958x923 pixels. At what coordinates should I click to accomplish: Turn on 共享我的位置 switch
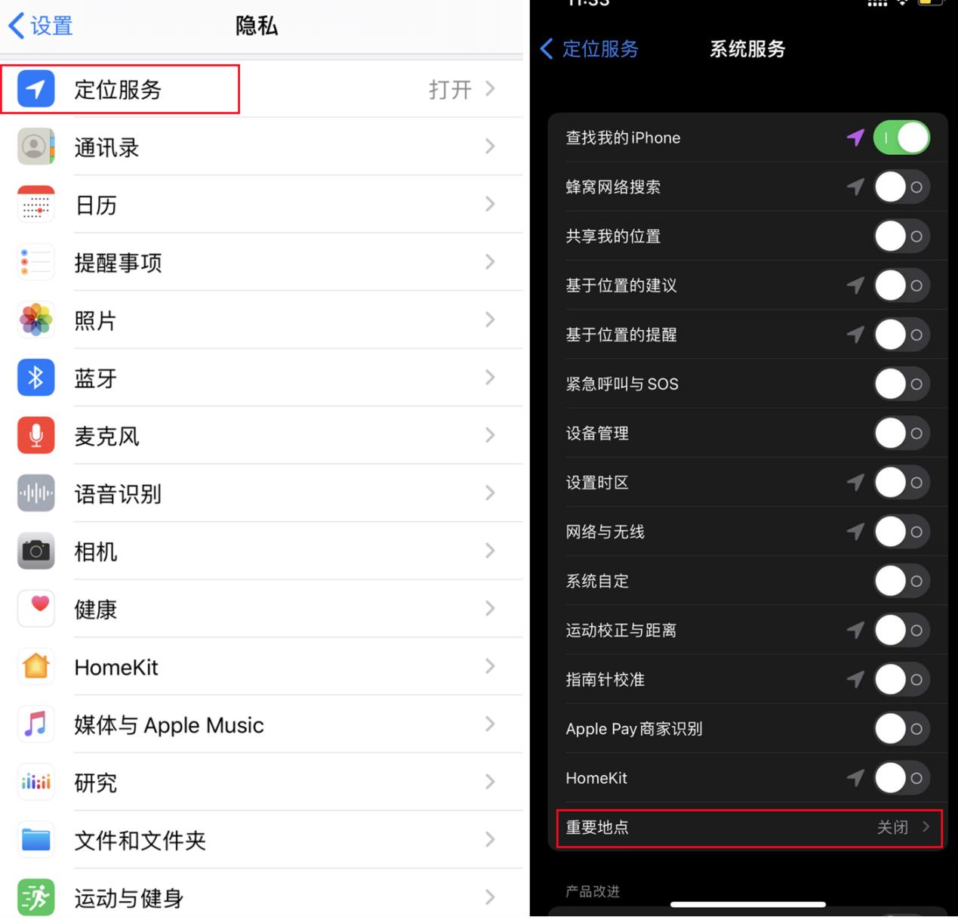[x=901, y=236]
